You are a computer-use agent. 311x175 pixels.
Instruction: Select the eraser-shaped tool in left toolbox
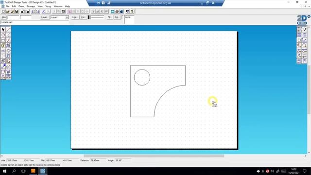8,66
